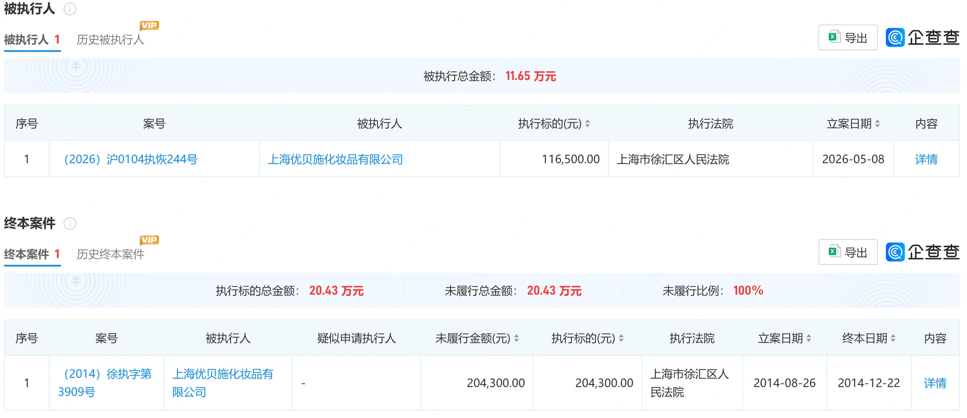Sort 终本案件 table by 执行标的(元)
The image size is (967, 418).
tap(621, 338)
